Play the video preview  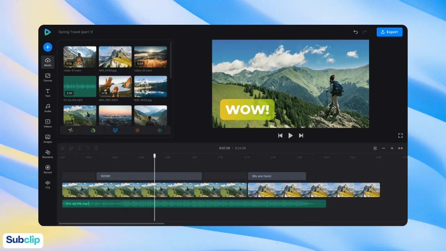(x=291, y=136)
